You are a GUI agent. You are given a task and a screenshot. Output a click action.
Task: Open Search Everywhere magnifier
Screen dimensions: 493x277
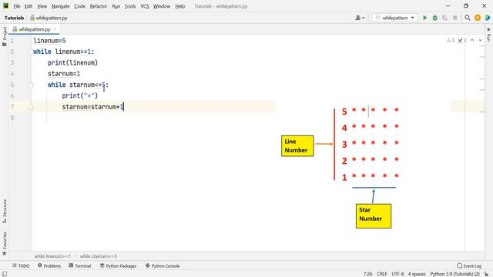point(468,18)
